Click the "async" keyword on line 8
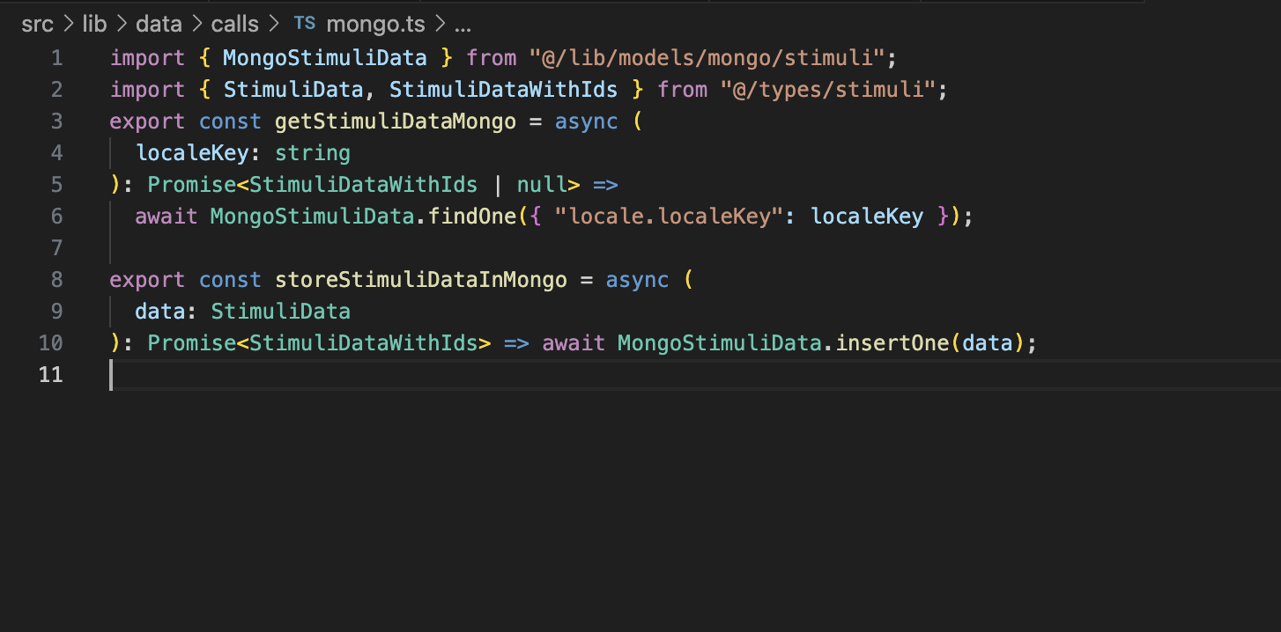Screen dimensions: 1281x632 (x=638, y=280)
